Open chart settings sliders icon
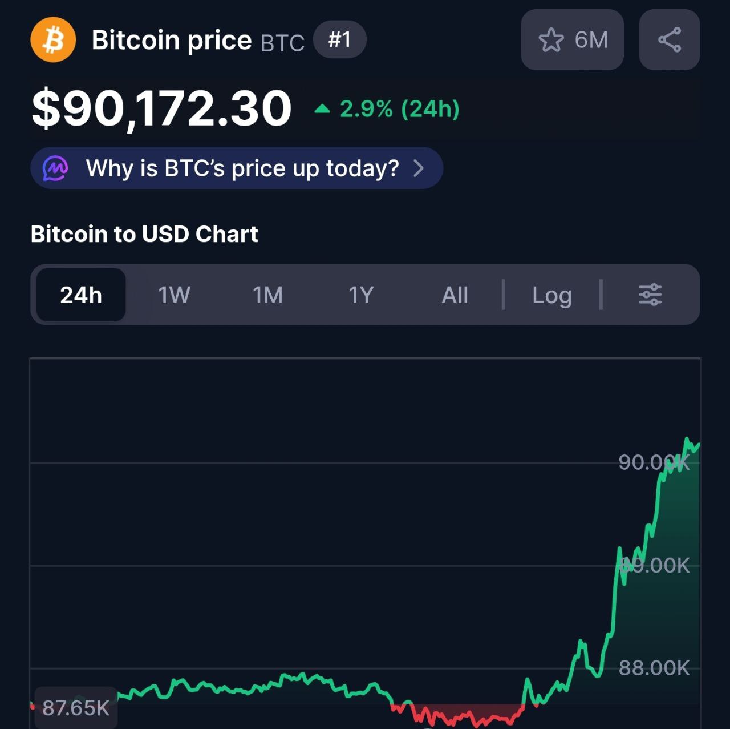The width and height of the screenshot is (730, 729). pyautogui.click(x=650, y=295)
